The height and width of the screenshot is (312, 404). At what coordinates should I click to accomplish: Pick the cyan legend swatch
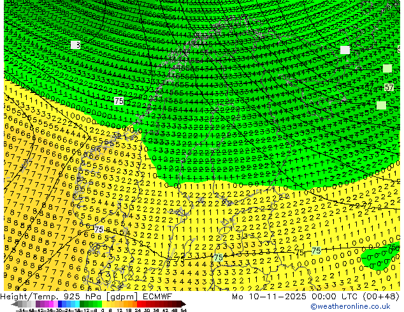(x=78, y=304)
